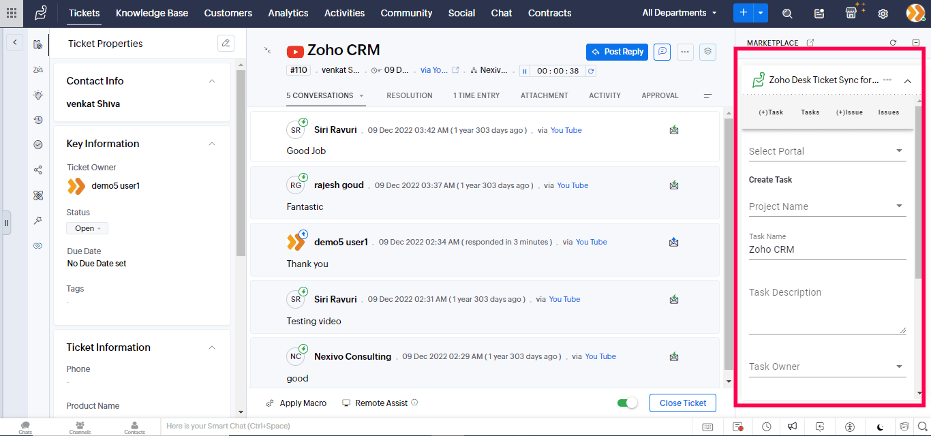The image size is (931, 436).
Task: Open the (+)Issue extension tab
Action: tap(849, 112)
